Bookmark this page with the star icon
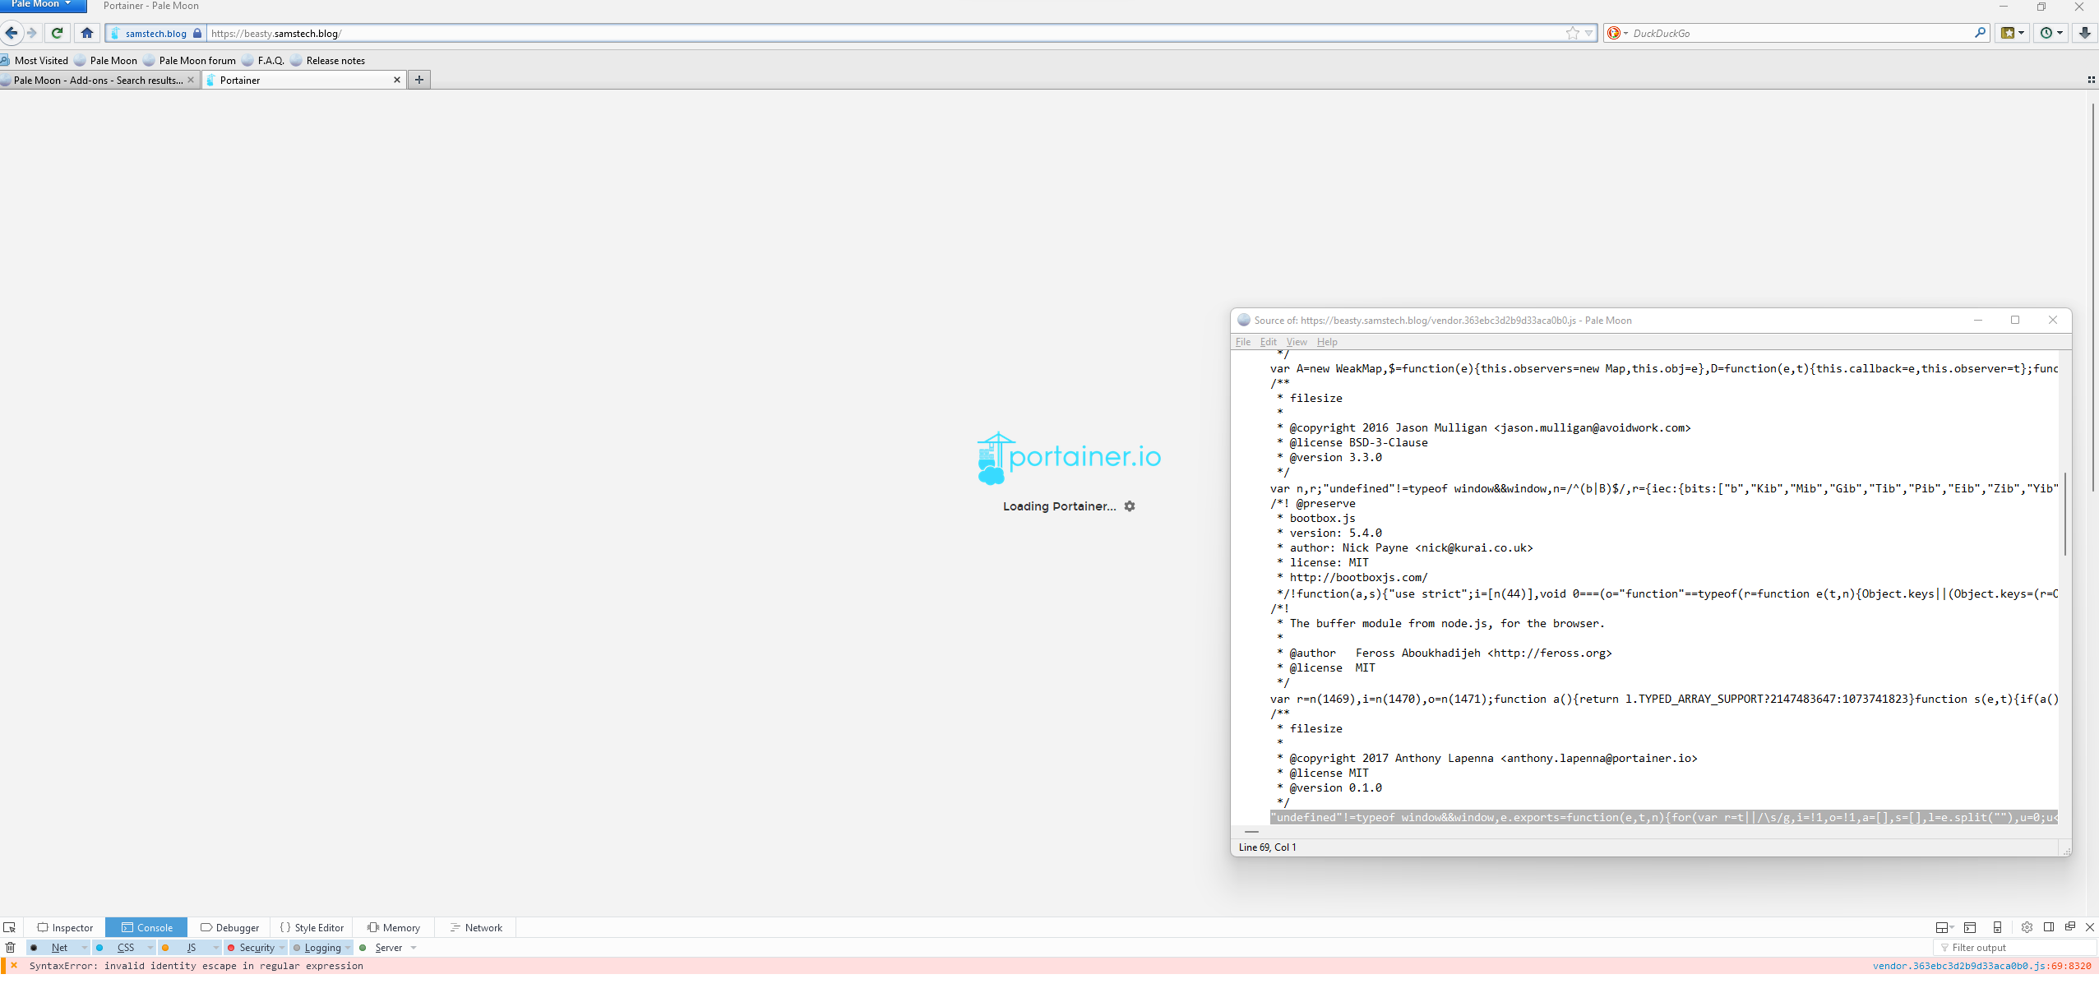This screenshot has height=1002, width=2099. [x=1573, y=33]
